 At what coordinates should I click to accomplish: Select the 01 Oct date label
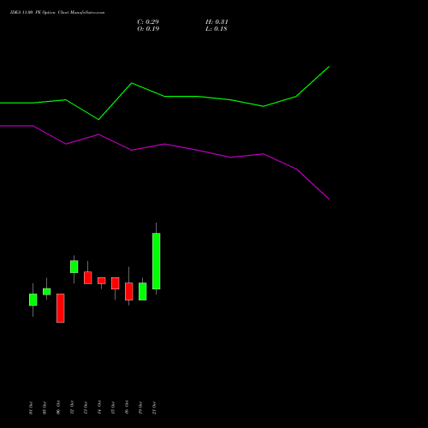click(31, 407)
